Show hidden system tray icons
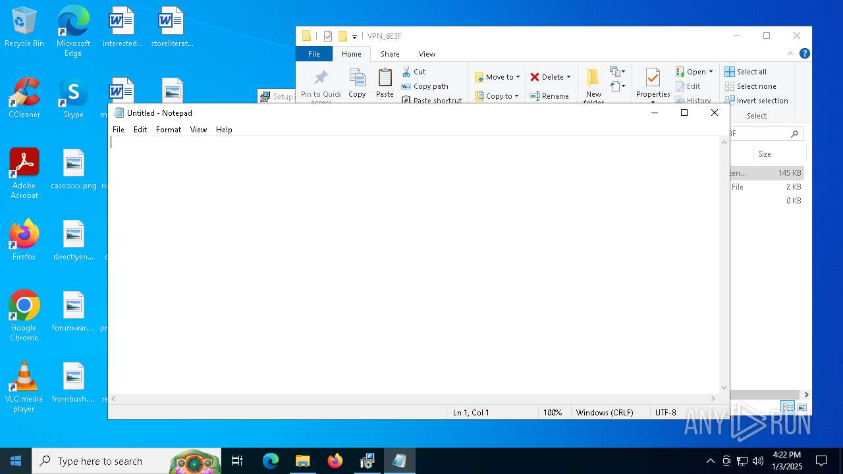 710,461
